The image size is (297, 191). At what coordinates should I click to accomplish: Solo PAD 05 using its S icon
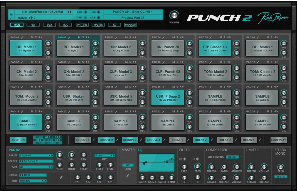click(225, 37)
